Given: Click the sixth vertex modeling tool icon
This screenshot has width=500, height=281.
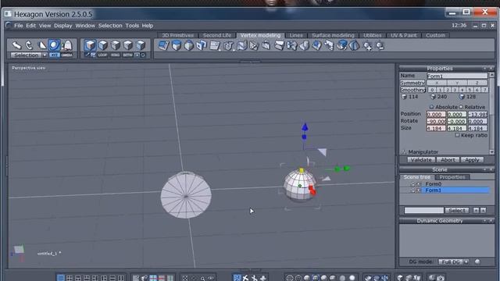Looking at the screenshot, I should pyautogui.click(x=228, y=45).
